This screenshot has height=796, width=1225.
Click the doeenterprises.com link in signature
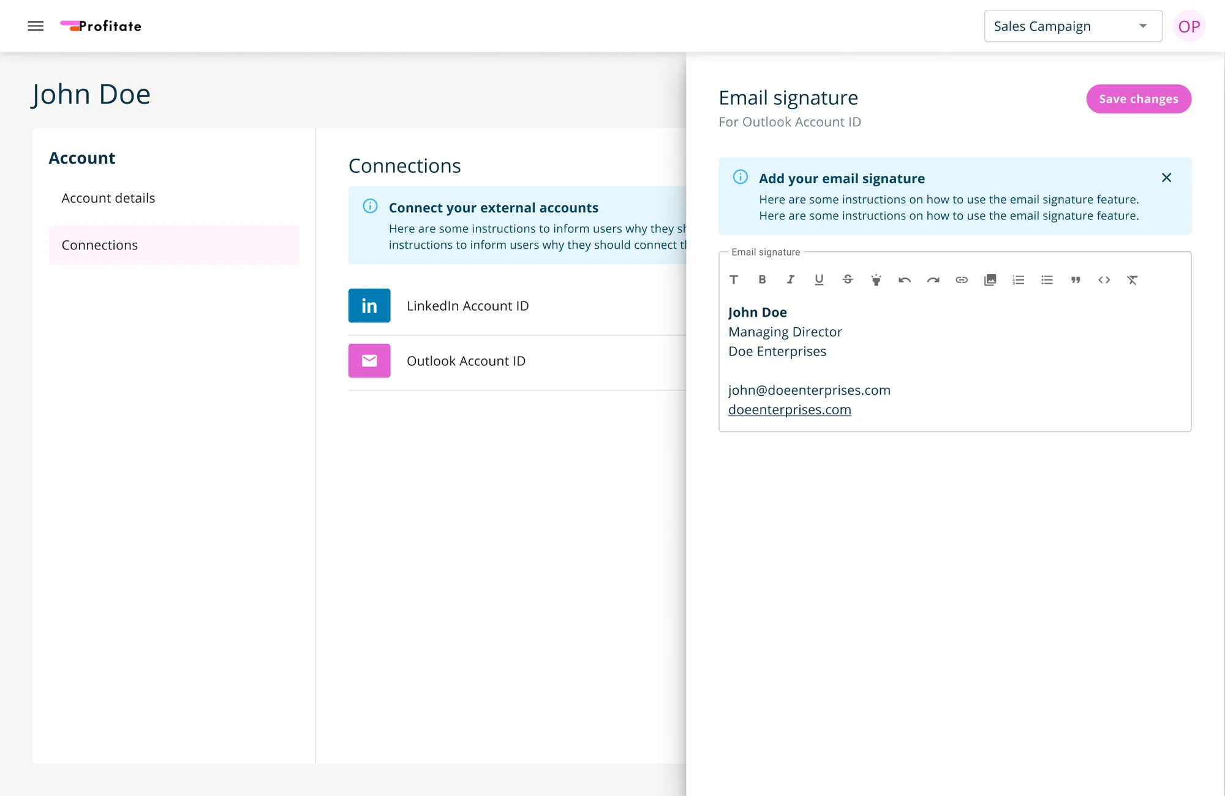pyautogui.click(x=790, y=409)
